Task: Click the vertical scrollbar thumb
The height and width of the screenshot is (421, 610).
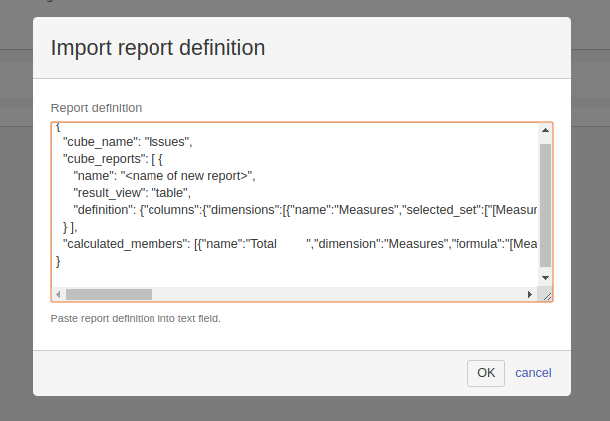Action: coord(545,204)
